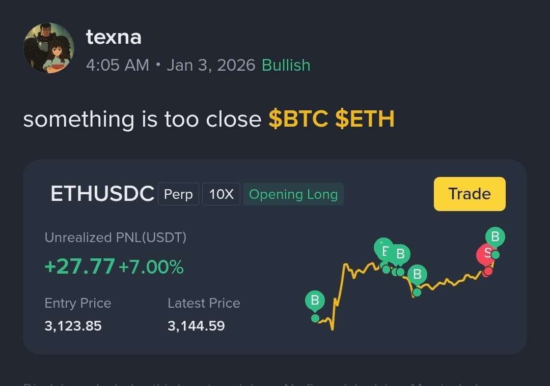This screenshot has height=386, width=550.
Task: Tap the Perp contract tag
Action: pos(178,194)
